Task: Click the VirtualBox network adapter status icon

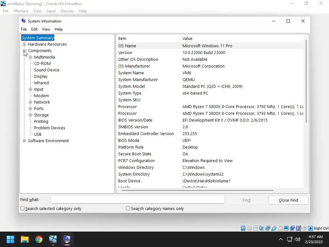Action: pyautogui.click(x=268, y=228)
